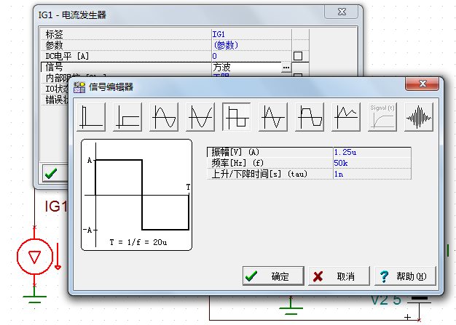Viewport: 456px width, 325px height.
Task: Click the IG1 schematic label
Action: tap(56, 206)
